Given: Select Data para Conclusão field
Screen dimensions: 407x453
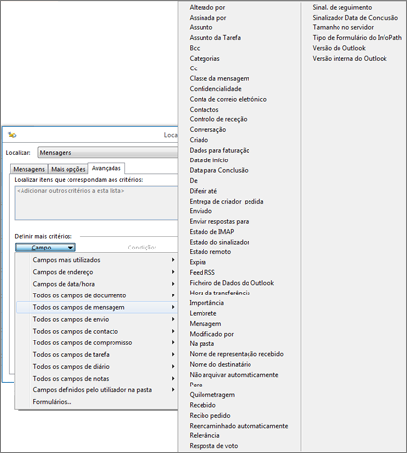Looking at the screenshot, I should pos(218,170).
